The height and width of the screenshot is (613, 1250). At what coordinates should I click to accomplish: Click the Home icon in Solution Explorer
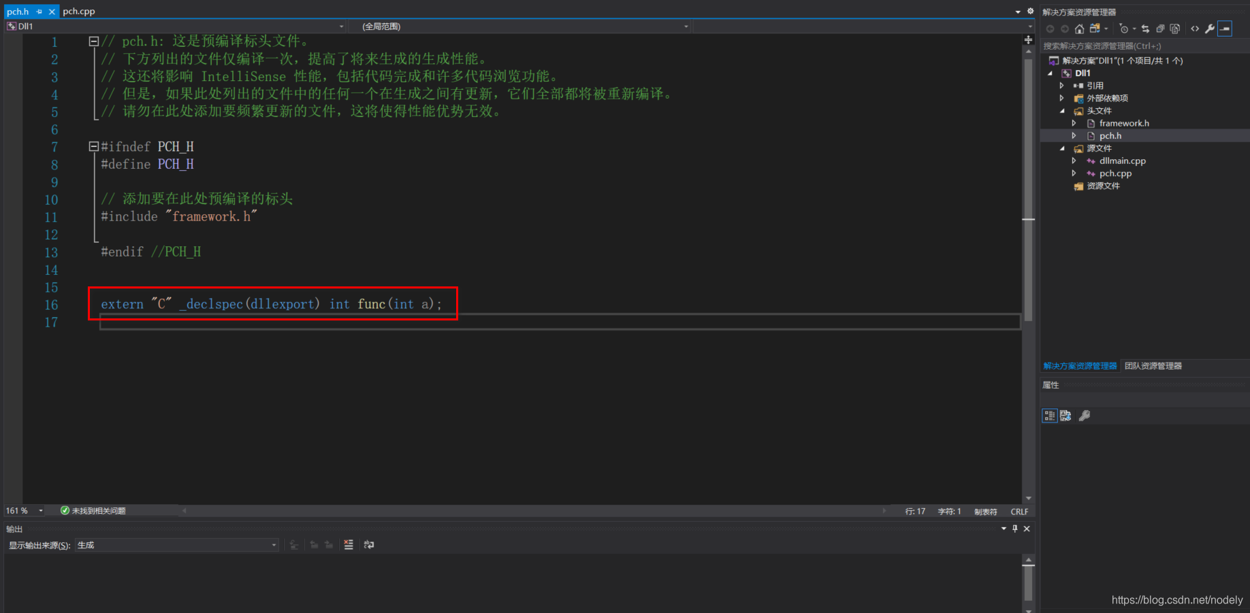pos(1079,29)
